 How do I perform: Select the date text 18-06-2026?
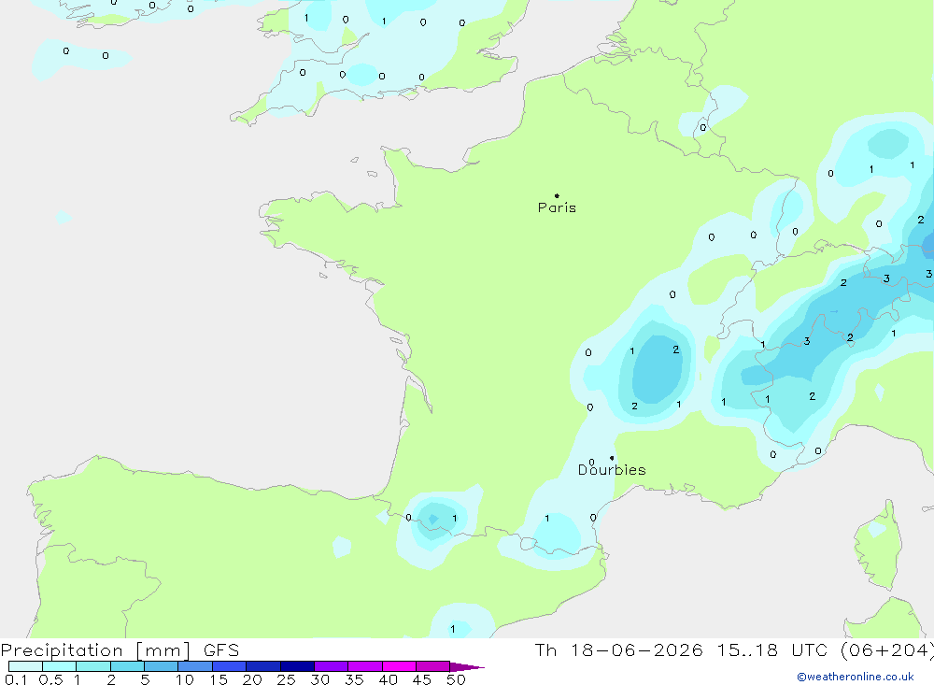click(637, 649)
